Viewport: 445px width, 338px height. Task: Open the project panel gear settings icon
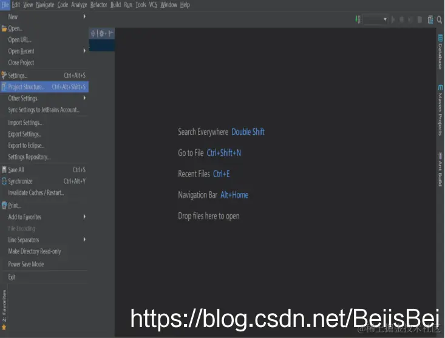[102, 33]
